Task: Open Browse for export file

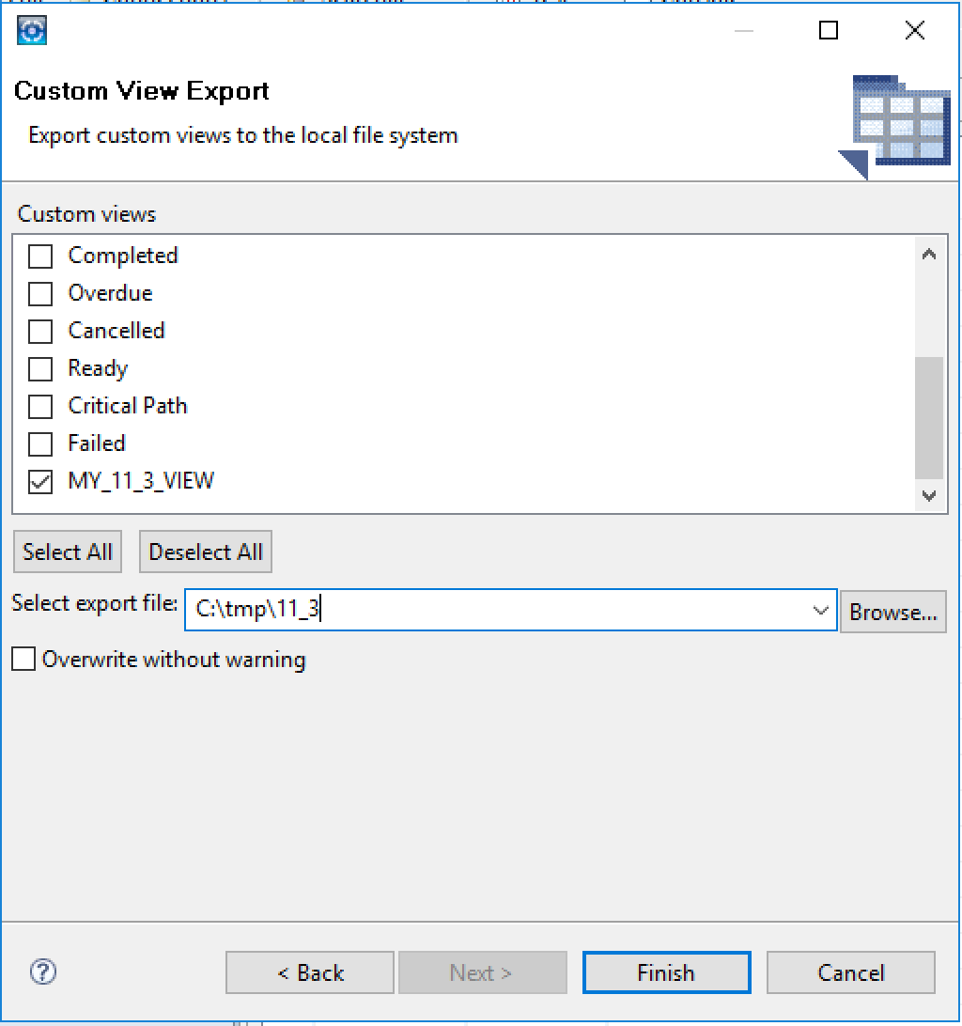Action: [892, 612]
